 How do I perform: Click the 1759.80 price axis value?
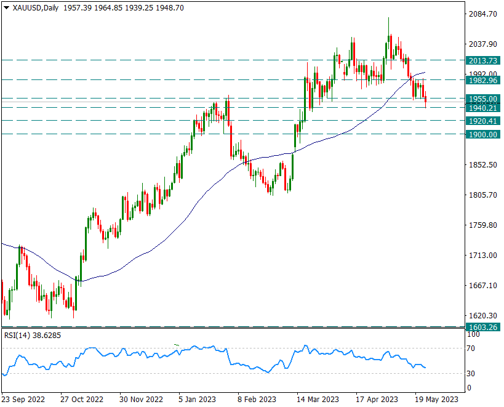click(x=483, y=225)
